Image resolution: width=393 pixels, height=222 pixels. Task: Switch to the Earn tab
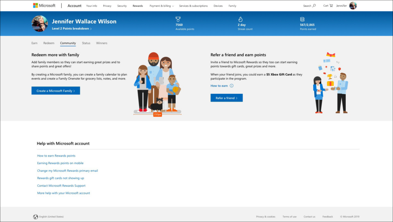[x=34, y=43]
